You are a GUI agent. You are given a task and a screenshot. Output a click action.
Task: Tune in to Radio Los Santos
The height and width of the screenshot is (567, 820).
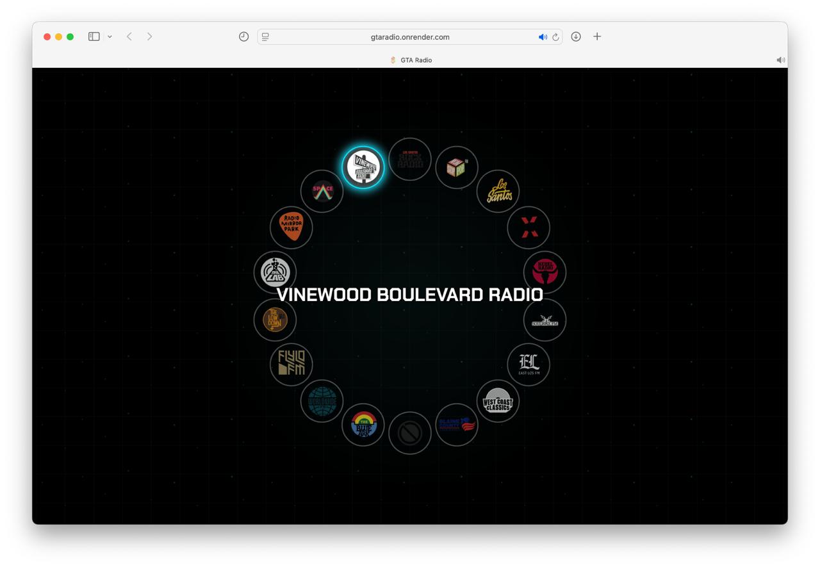pyautogui.click(x=498, y=191)
